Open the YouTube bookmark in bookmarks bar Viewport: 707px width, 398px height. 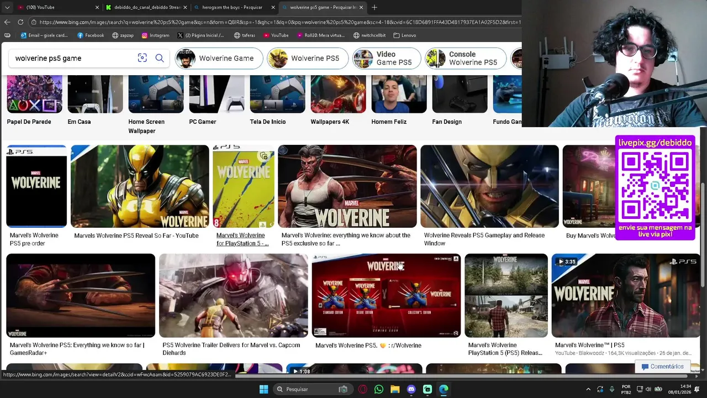(276, 35)
